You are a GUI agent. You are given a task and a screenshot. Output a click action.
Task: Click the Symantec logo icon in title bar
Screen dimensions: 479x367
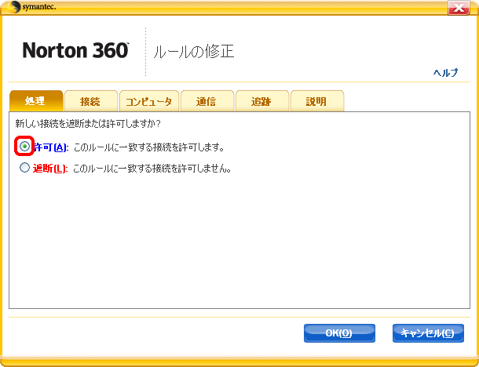[x=16, y=8]
